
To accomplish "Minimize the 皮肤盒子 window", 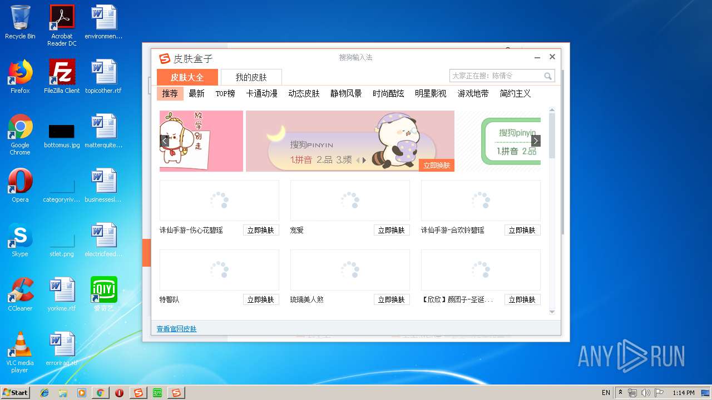I will [x=537, y=57].
